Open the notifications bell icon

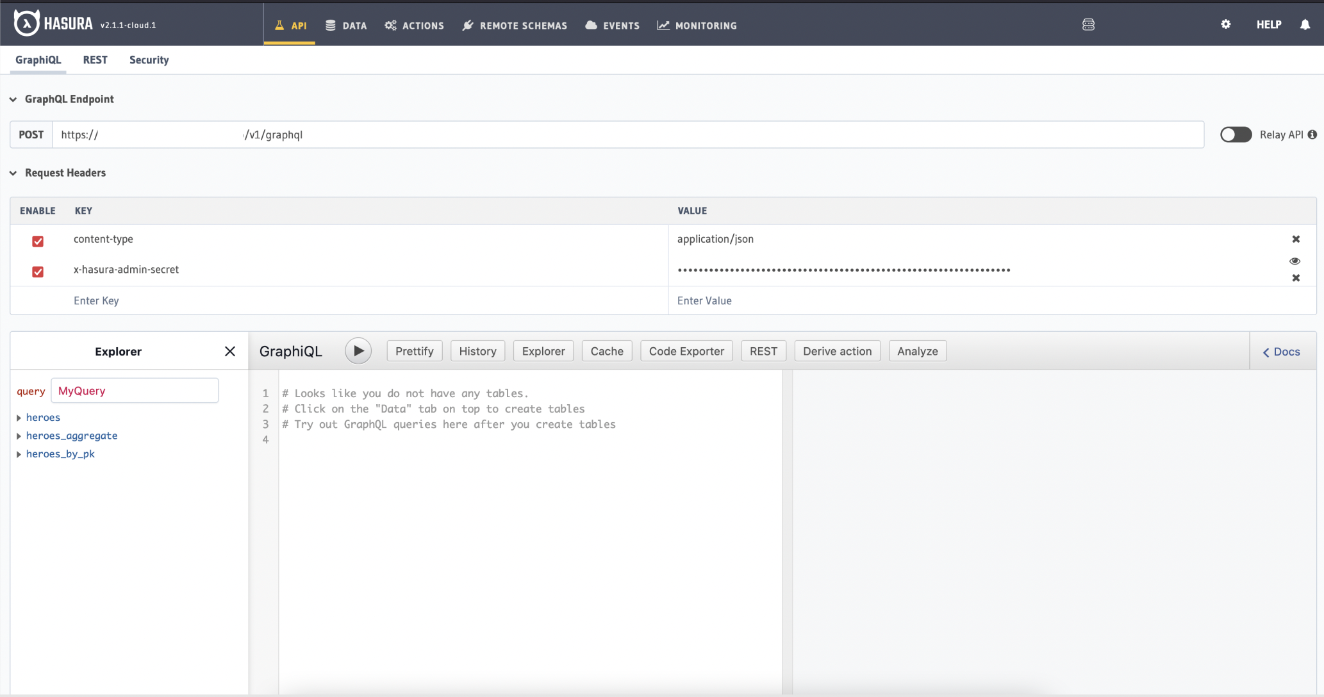coord(1305,24)
